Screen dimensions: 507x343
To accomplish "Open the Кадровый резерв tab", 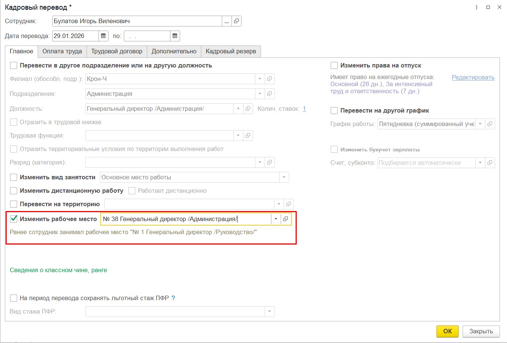I will (x=231, y=51).
